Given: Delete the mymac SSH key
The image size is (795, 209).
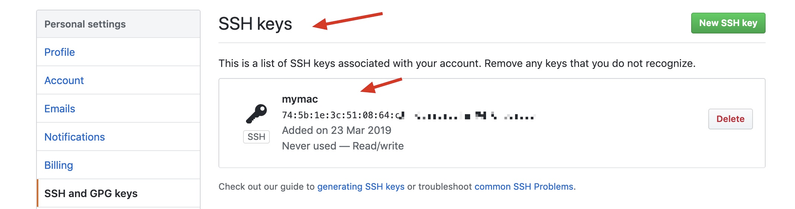Looking at the screenshot, I should pyautogui.click(x=730, y=119).
